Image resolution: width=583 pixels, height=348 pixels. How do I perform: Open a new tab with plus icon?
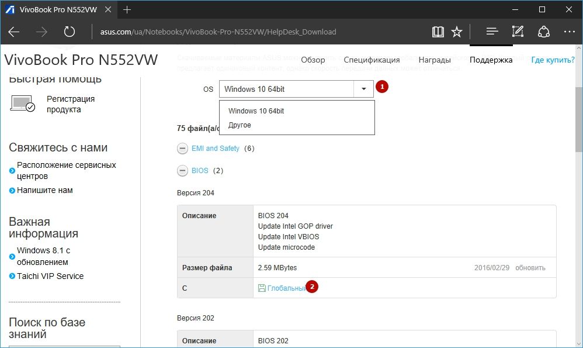pyautogui.click(x=127, y=10)
